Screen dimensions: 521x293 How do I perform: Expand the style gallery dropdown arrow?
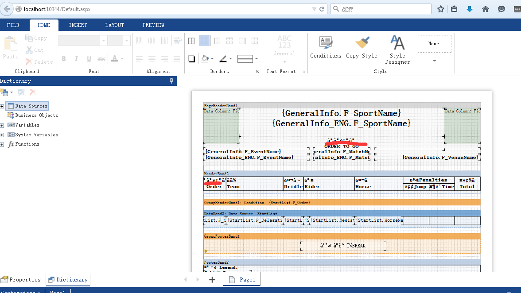434,61
